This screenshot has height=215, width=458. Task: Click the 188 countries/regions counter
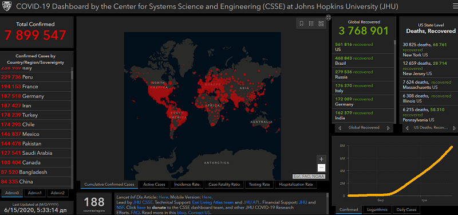(94, 204)
